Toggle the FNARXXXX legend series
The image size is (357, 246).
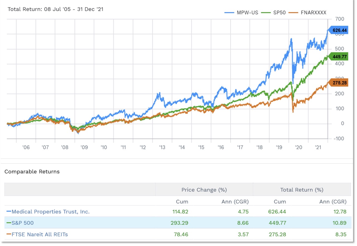point(308,13)
